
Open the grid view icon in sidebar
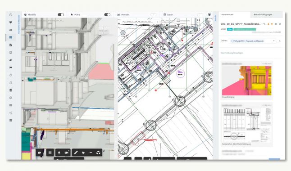pos(10,37)
